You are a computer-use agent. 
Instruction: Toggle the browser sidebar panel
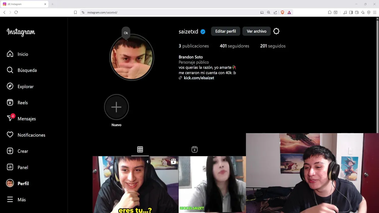click(x=351, y=12)
